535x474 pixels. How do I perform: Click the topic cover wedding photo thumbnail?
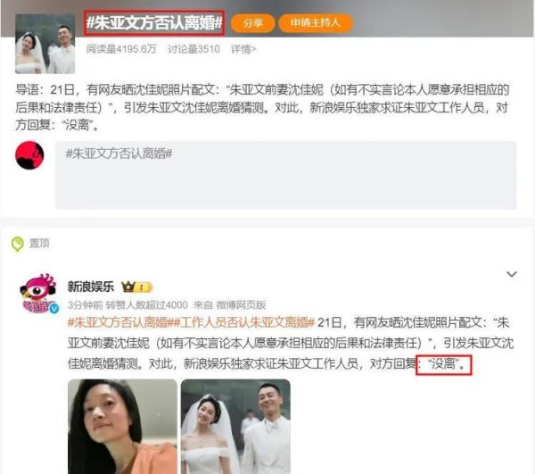pyautogui.click(x=45, y=44)
